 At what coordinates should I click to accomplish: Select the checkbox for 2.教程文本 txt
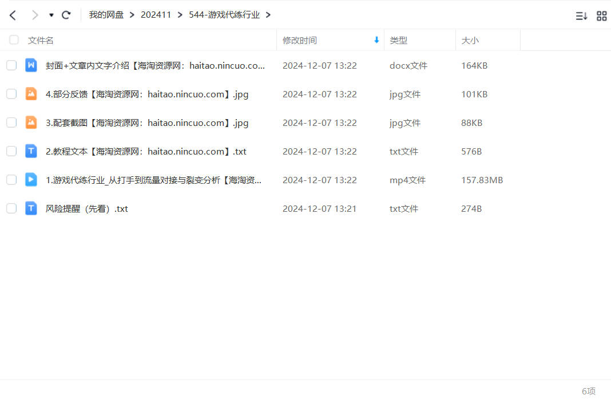11,151
